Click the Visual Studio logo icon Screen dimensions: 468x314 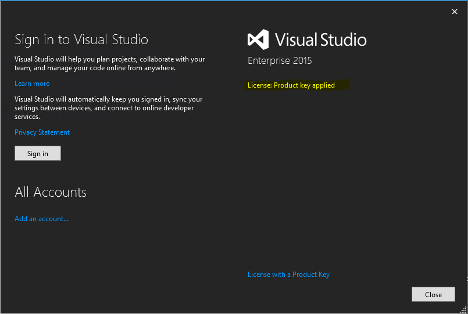(x=258, y=39)
